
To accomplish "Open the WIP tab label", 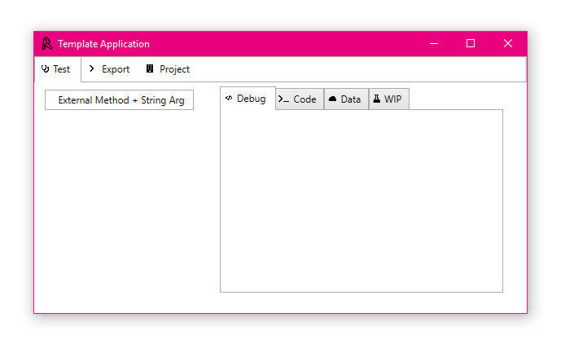I will 393,99.
